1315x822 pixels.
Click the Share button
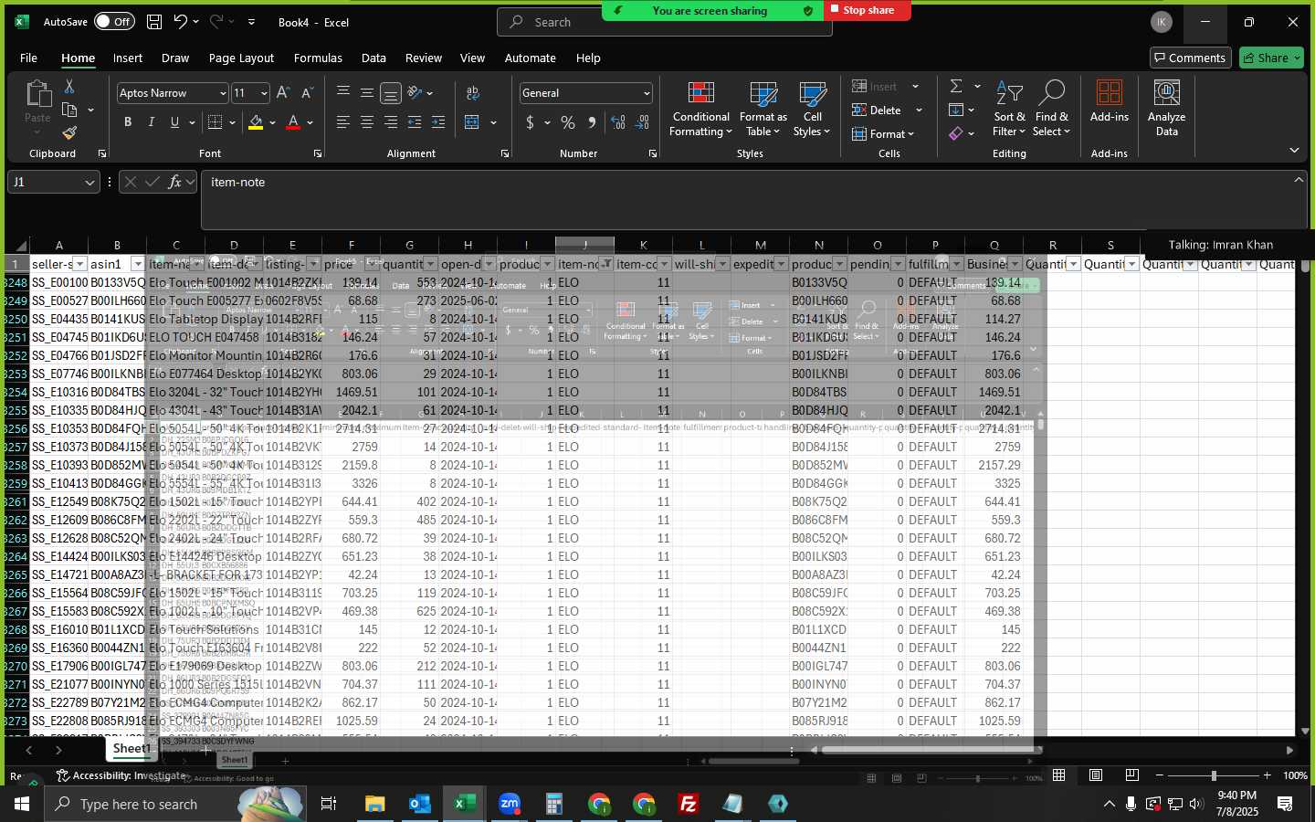[x=1272, y=58]
